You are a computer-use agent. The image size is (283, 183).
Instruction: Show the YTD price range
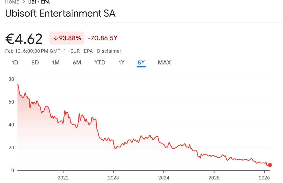tap(100, 63)
